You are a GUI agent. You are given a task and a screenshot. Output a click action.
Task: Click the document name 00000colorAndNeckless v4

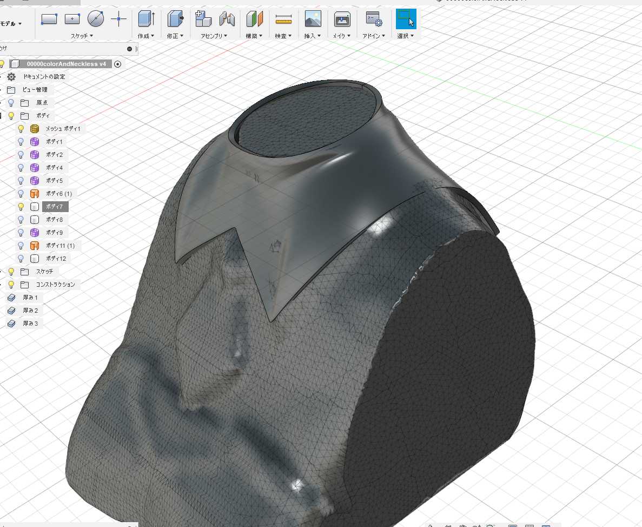[67, 64]
